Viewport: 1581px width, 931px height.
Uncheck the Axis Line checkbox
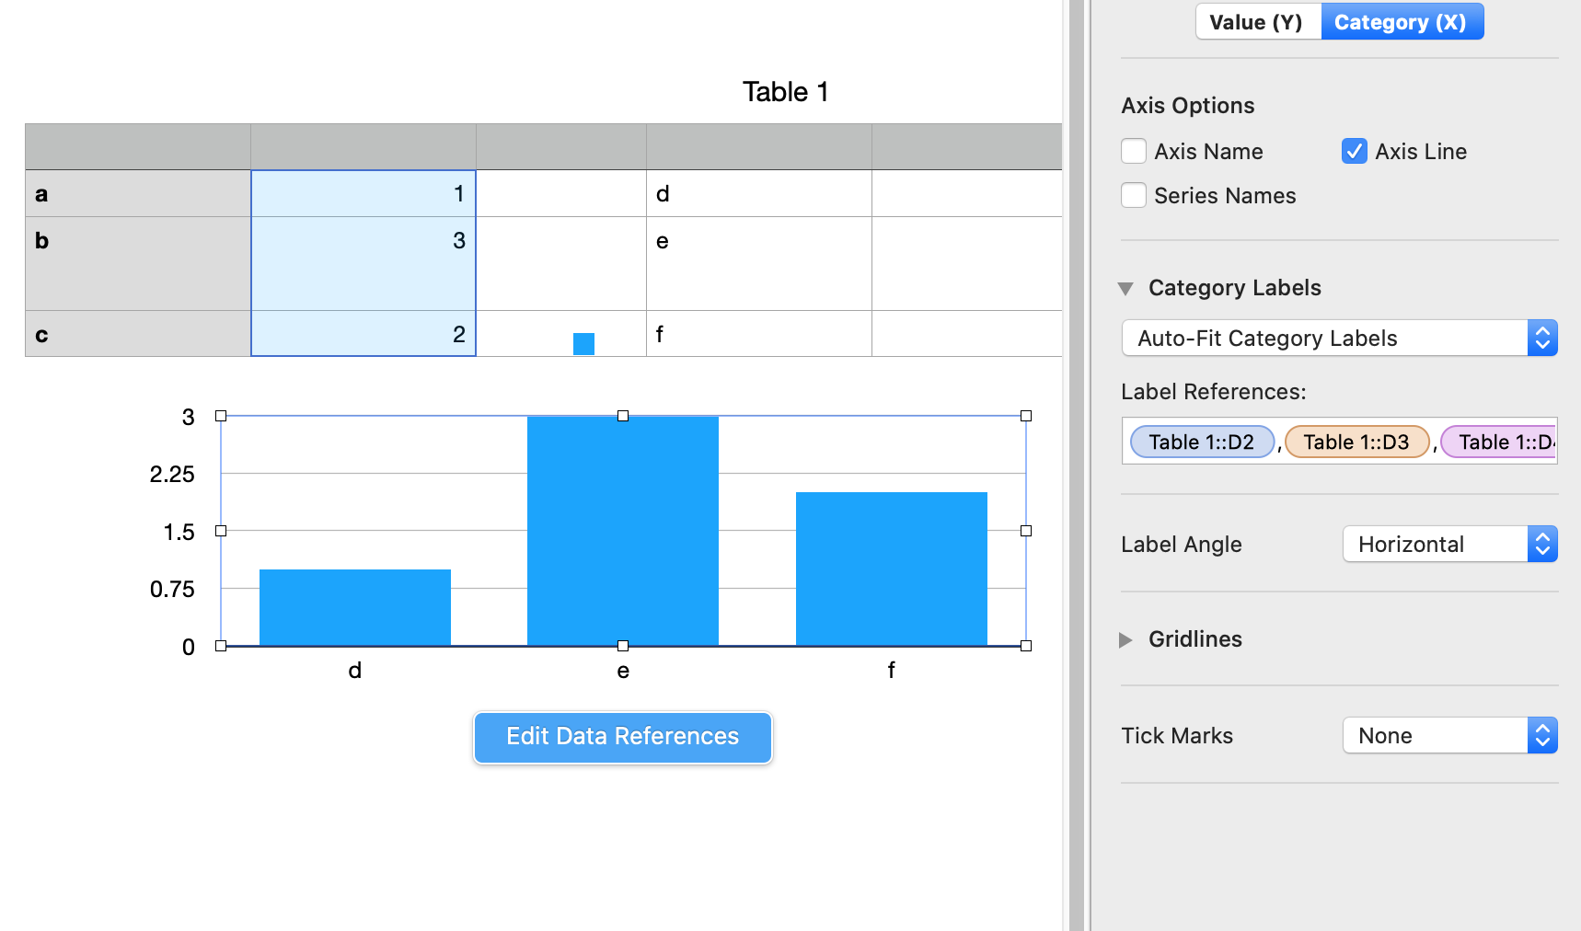tap(1354, 152)
